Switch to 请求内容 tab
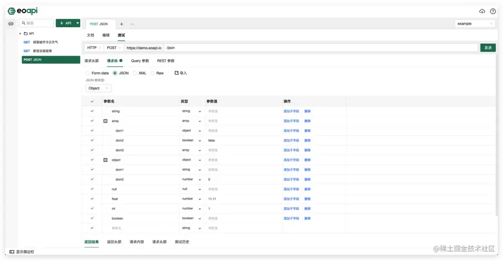 pos(137,242)
